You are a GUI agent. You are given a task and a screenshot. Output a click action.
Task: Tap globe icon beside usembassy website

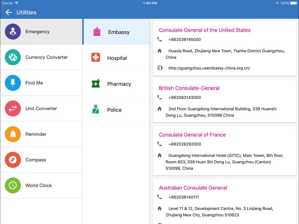tap(160, 68)
